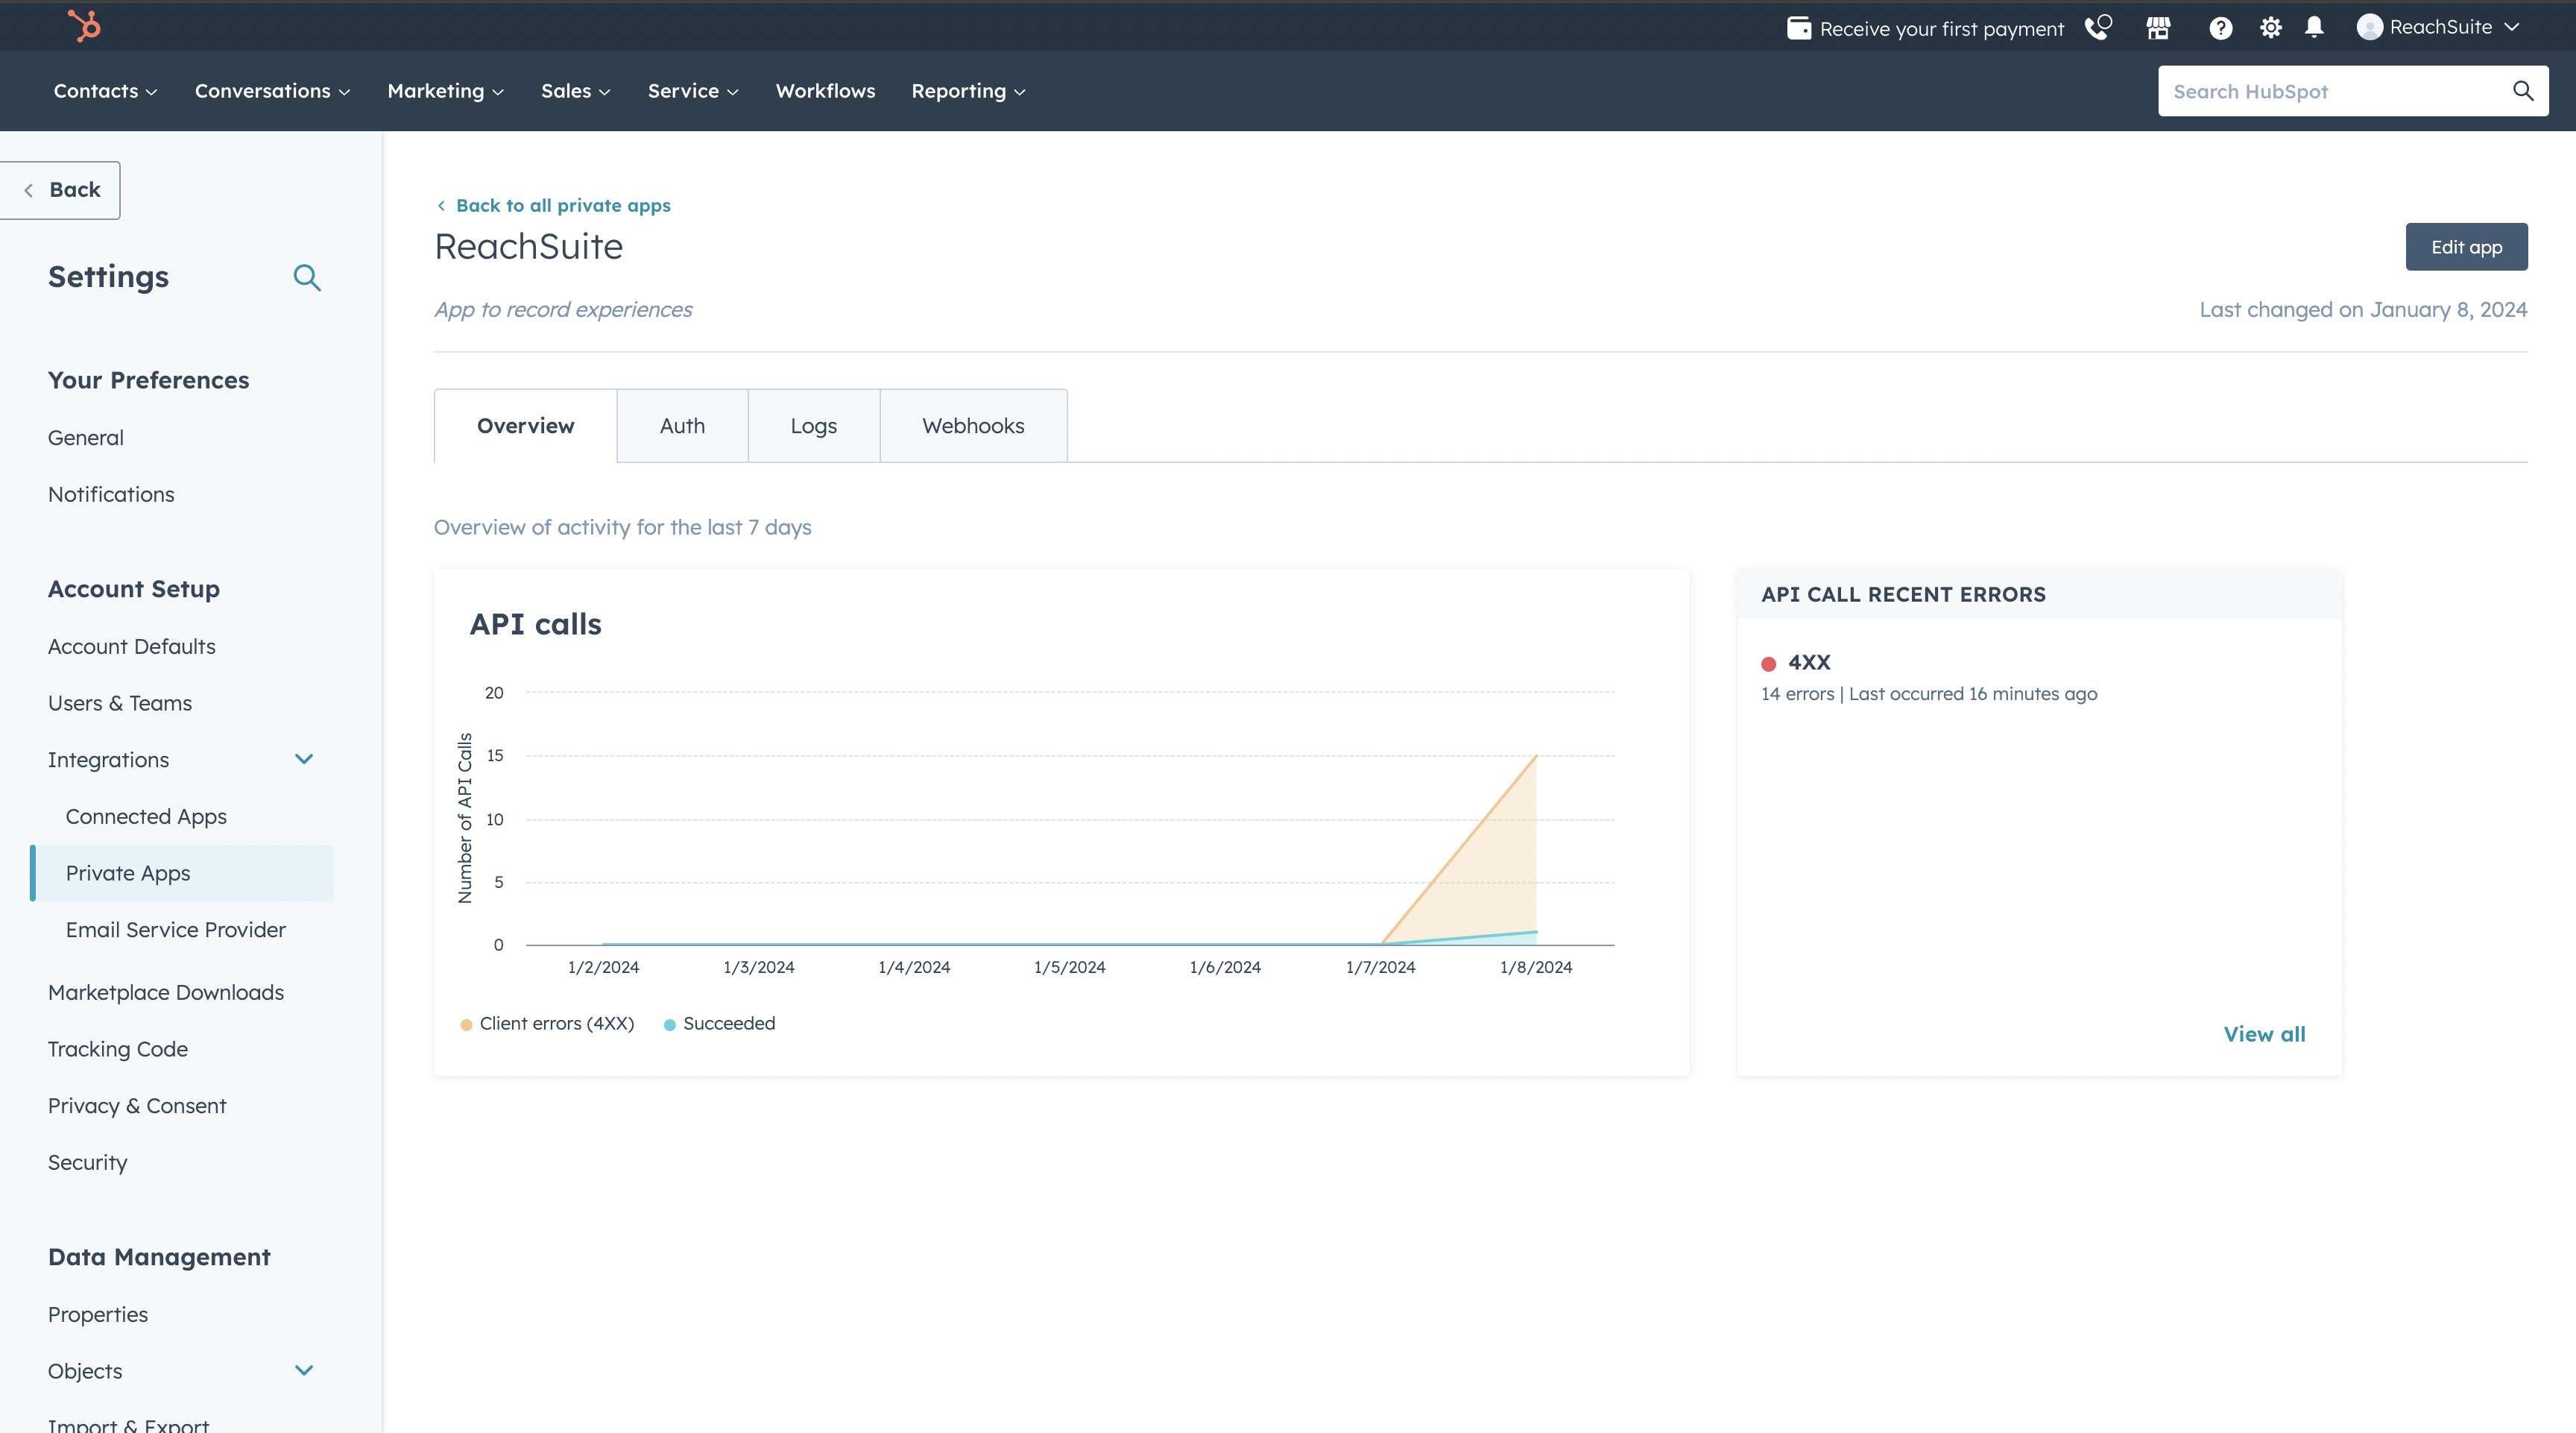The image size is (2576, 1433).
Task: Click View all recent errors
Action: click(x=2264, y=1033)
